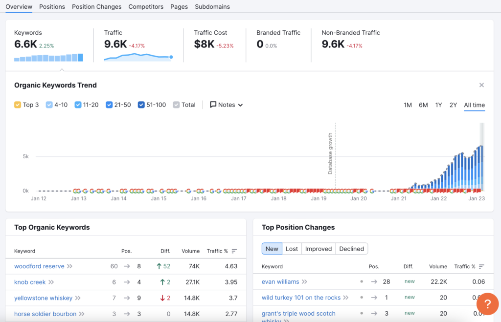501x322 pixels.
Task: Set chart range to 1Y
Action: click(438, 105)
